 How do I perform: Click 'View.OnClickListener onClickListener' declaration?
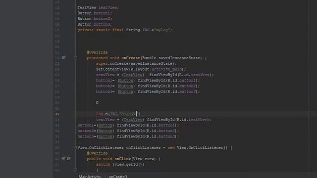[119, 148]
